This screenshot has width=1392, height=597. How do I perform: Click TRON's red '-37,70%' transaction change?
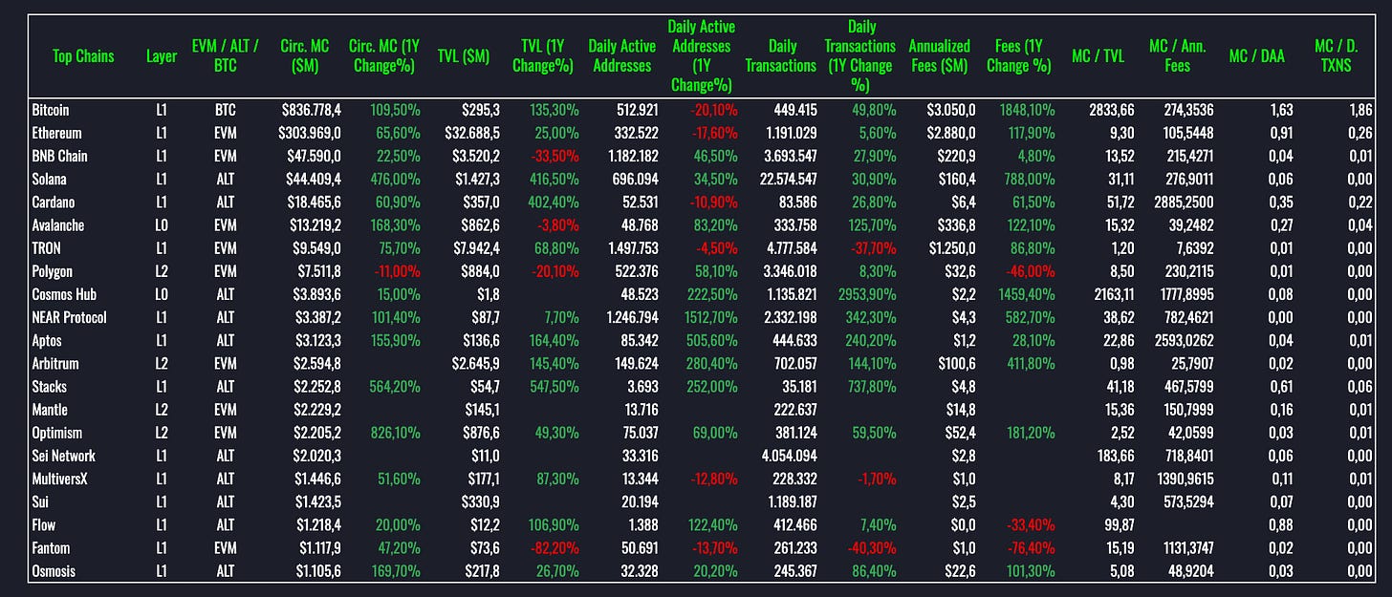pyautogui.click(x=872, y=248)
